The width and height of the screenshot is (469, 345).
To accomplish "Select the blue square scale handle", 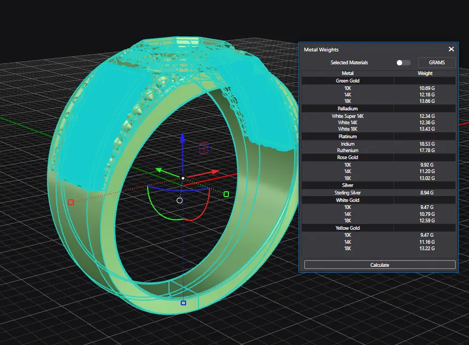I will click(183, 303).
